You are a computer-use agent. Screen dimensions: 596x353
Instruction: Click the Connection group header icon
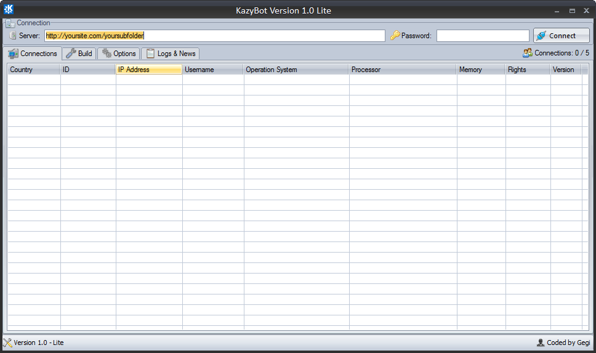[x=10, y=23]
